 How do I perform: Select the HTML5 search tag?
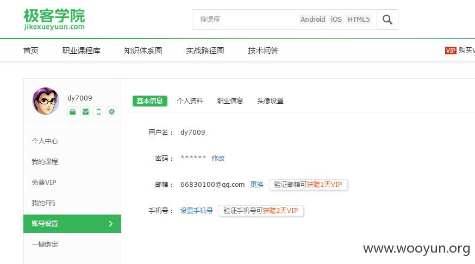point(359,20)
